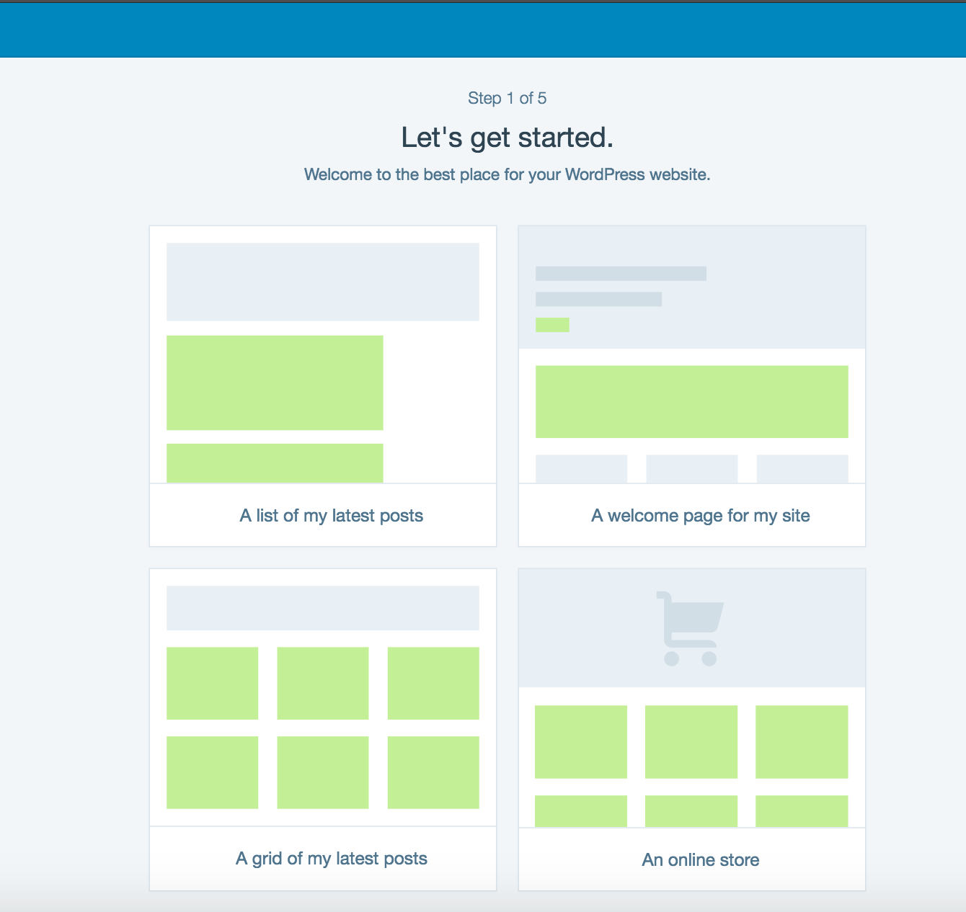Viewport: 966px width, 912px height.
Task: Click the "Let's get started." heading
Action: pyautogui.click(x=507, y=138)
